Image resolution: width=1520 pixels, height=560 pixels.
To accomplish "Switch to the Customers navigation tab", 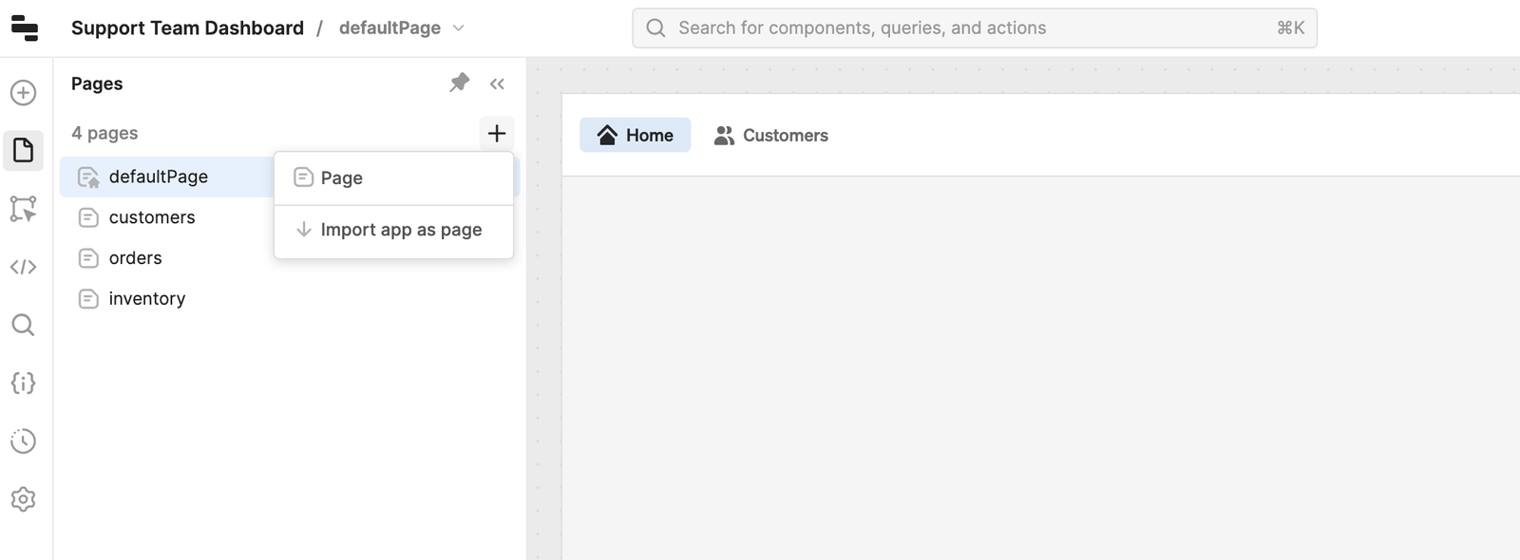I will coord(771,136).
